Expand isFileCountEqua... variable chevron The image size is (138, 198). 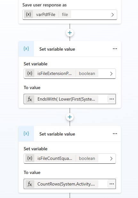(111, 159)
